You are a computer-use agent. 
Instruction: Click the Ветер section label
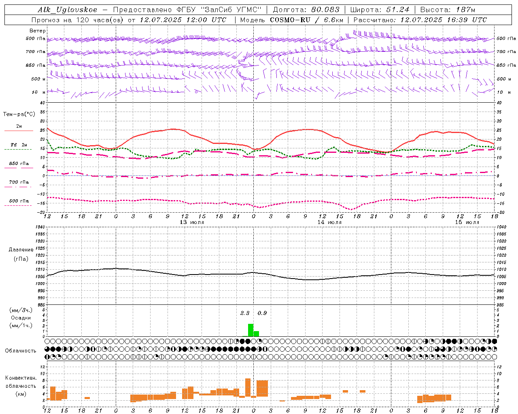pos(38,31)
